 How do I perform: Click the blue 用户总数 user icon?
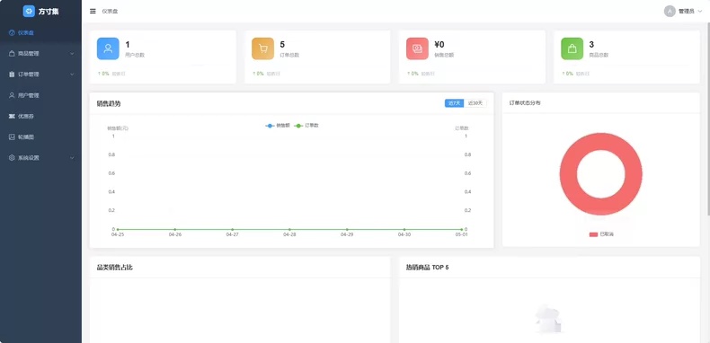[x=108, y=48]
